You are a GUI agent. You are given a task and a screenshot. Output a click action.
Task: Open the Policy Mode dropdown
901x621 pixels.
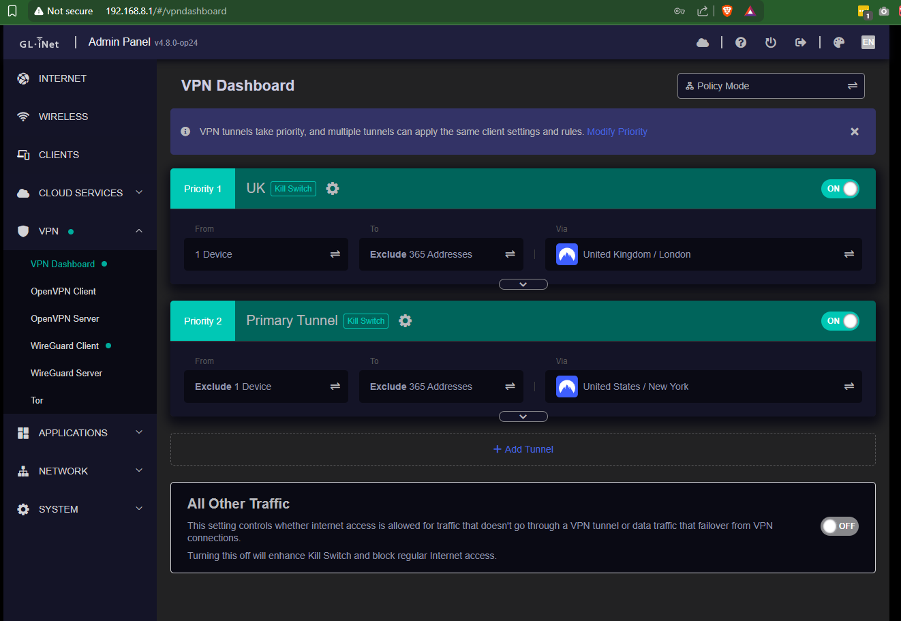[x=771, y=86]
